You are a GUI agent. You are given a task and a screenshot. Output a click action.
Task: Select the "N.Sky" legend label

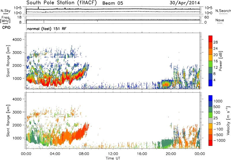point(5,11)
